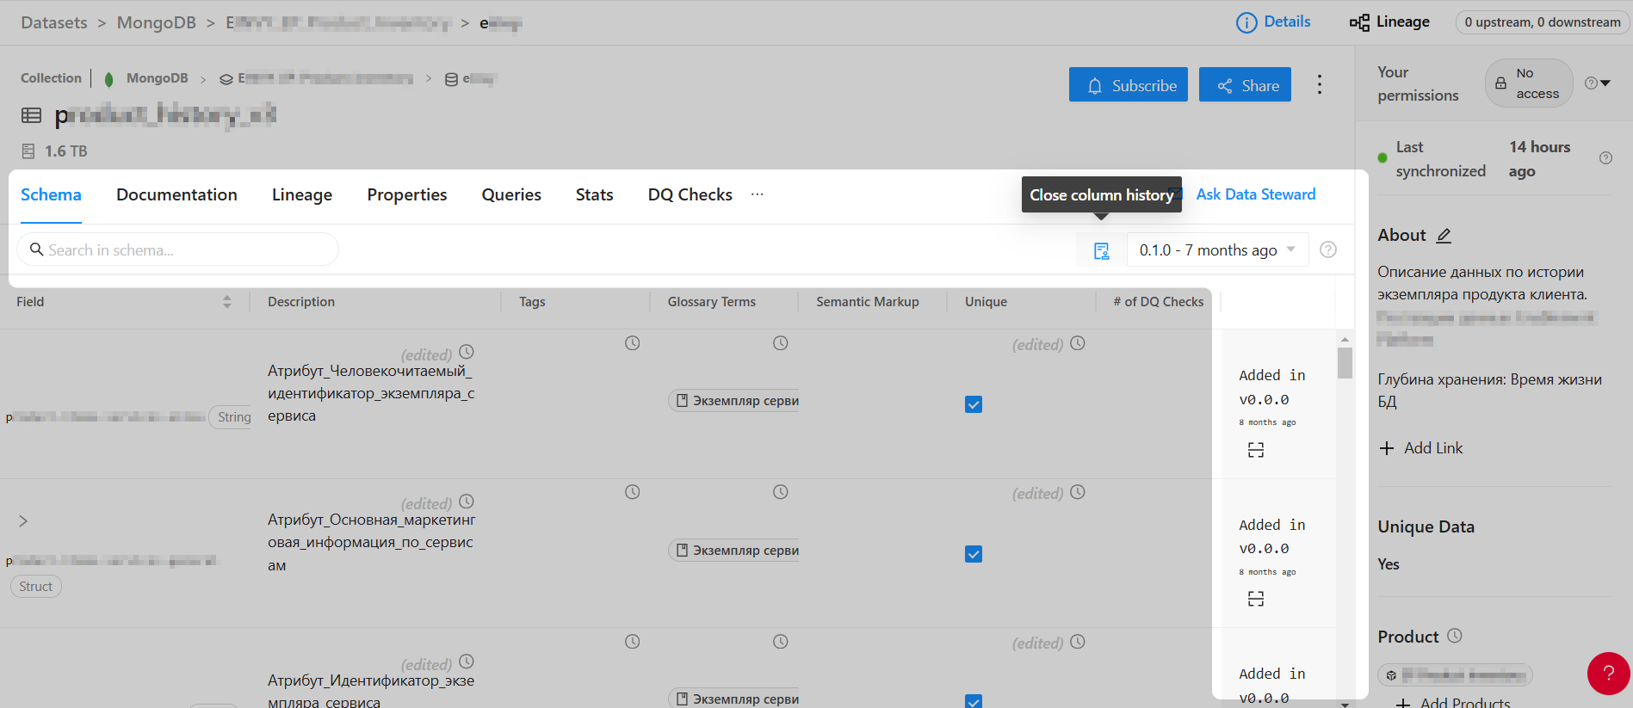Image resolution: width=1633 pixels, height=708 pixels.
Task: Click the help icon beside Last synchronized
Action: pyautogui.click(x=1605, y=158)
